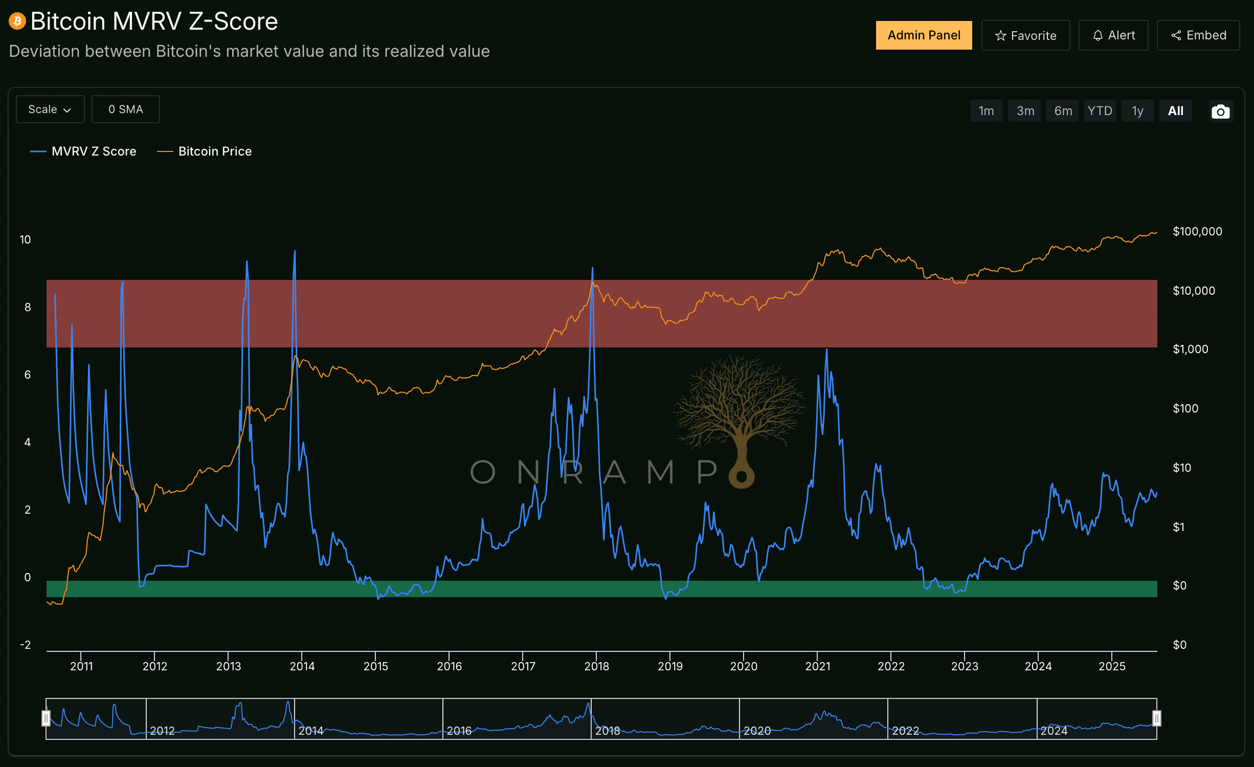Select the 6m time range
This screenshot has height=767, width=1254.
pos(1063,111)
